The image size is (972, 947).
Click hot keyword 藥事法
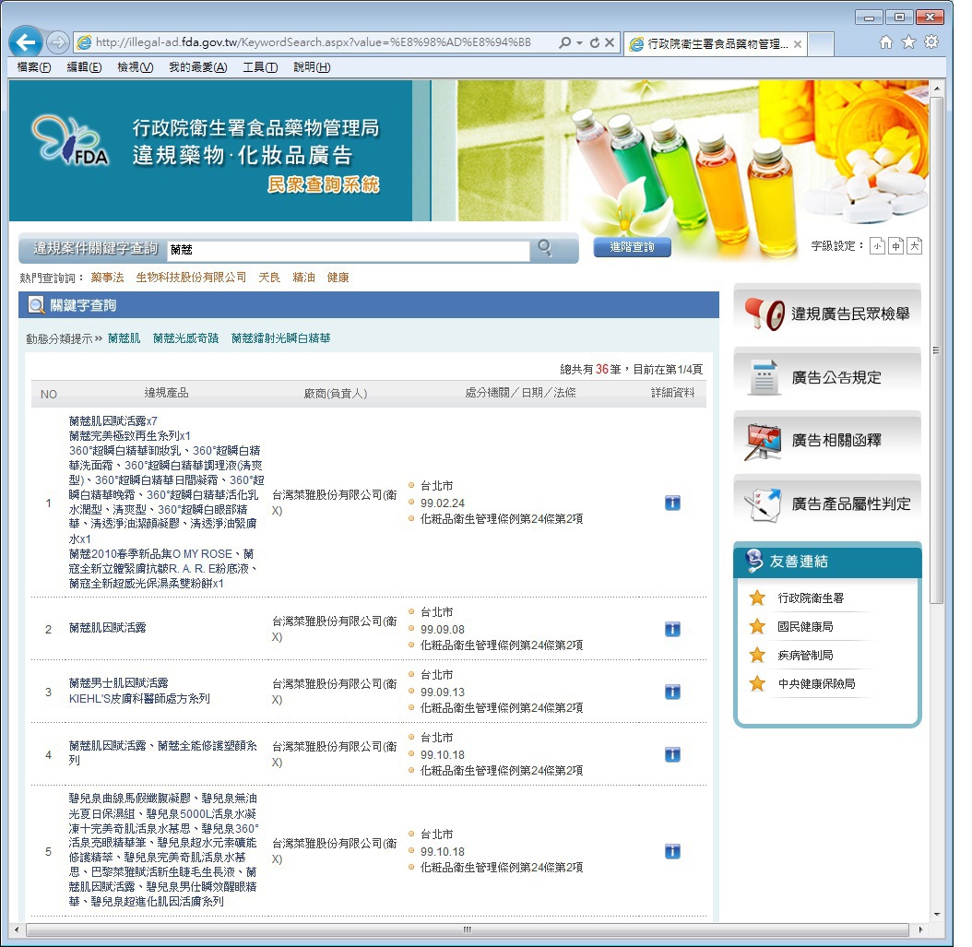107,278
